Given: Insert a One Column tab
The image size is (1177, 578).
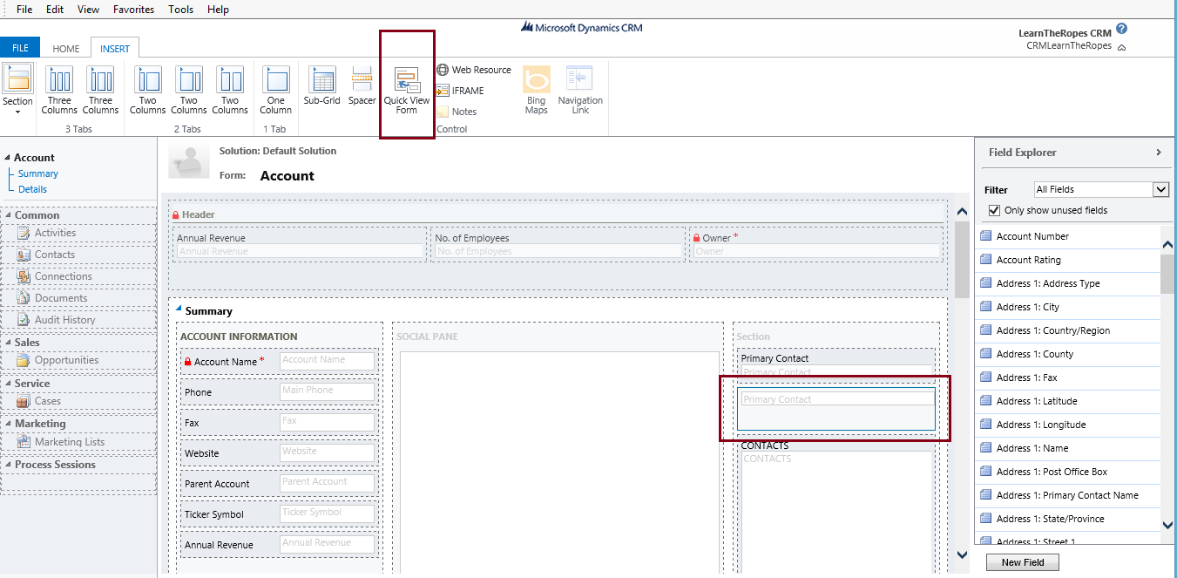Looking at the screenshot, I should point(275,87).
